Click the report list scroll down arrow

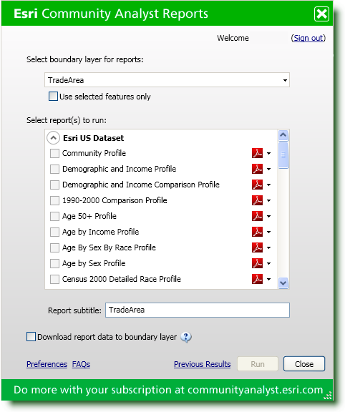point(283,283)
